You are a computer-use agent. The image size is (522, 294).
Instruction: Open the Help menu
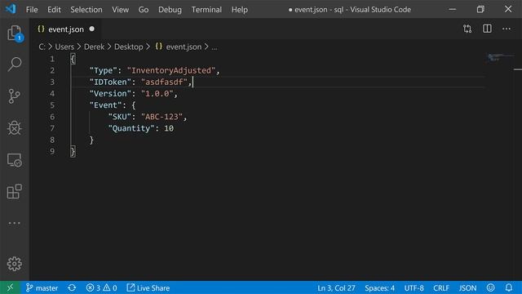coord(239,10)
